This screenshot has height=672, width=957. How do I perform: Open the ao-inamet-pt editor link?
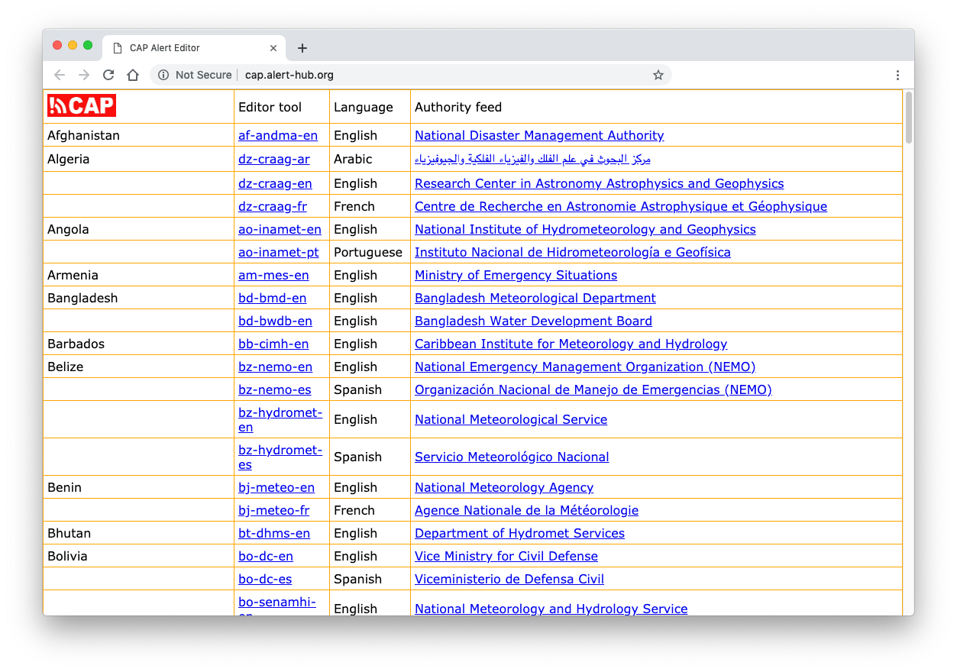point(279,252)
